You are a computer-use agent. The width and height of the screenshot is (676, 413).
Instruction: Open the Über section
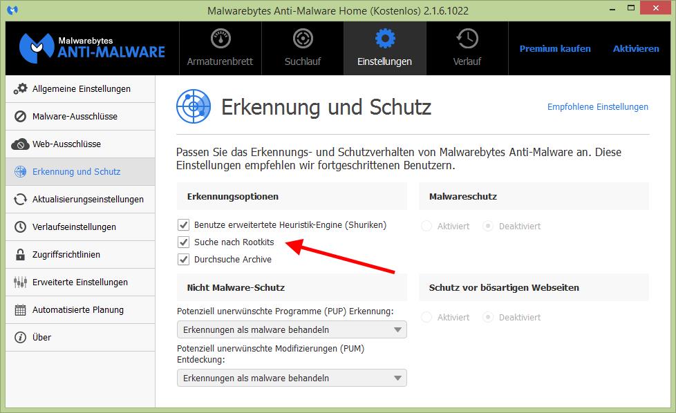[80, 337]
